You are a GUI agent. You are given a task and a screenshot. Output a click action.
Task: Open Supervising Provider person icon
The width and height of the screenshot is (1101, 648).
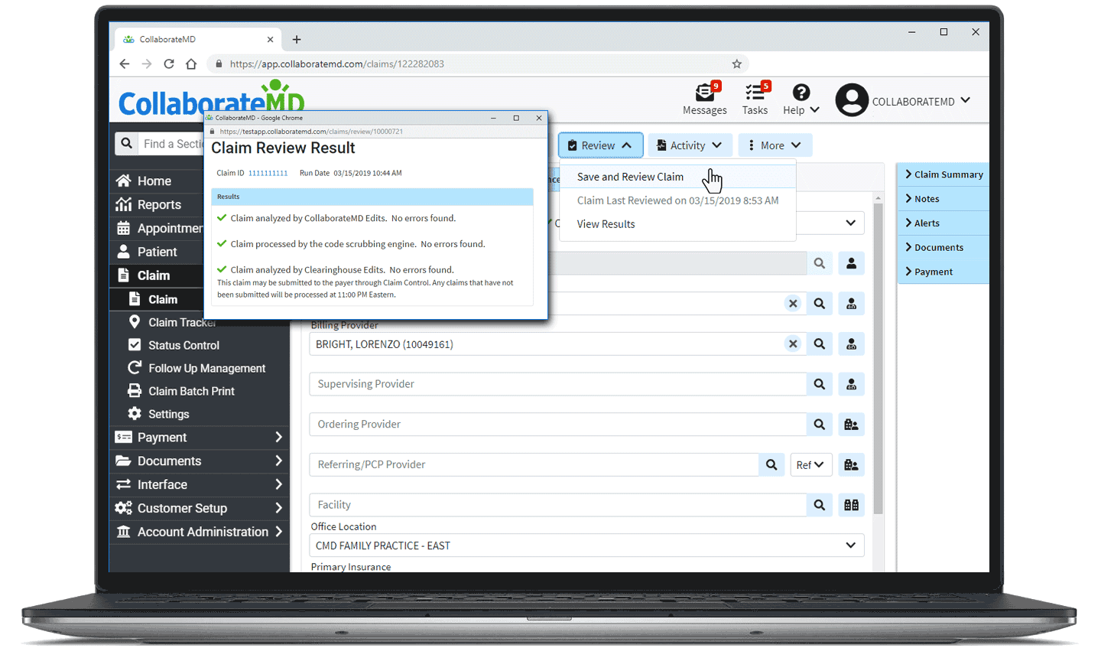pos(851,384)
